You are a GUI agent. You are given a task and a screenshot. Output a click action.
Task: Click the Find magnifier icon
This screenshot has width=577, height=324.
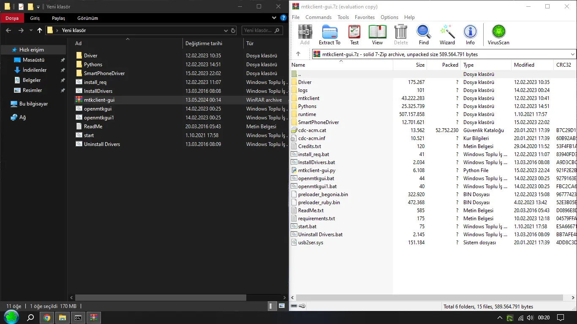click(x=424, y=35)
